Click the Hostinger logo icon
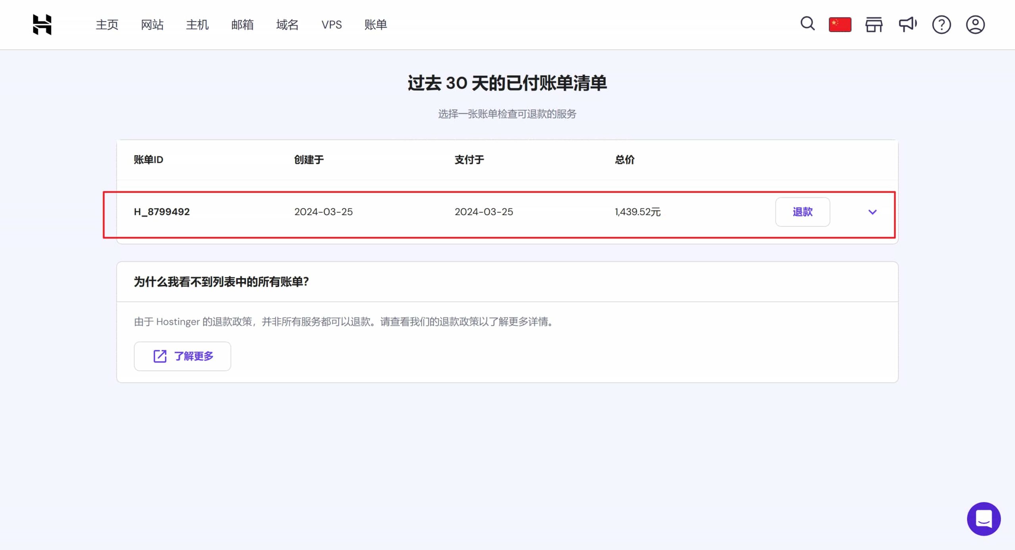 tap(42, 25)
